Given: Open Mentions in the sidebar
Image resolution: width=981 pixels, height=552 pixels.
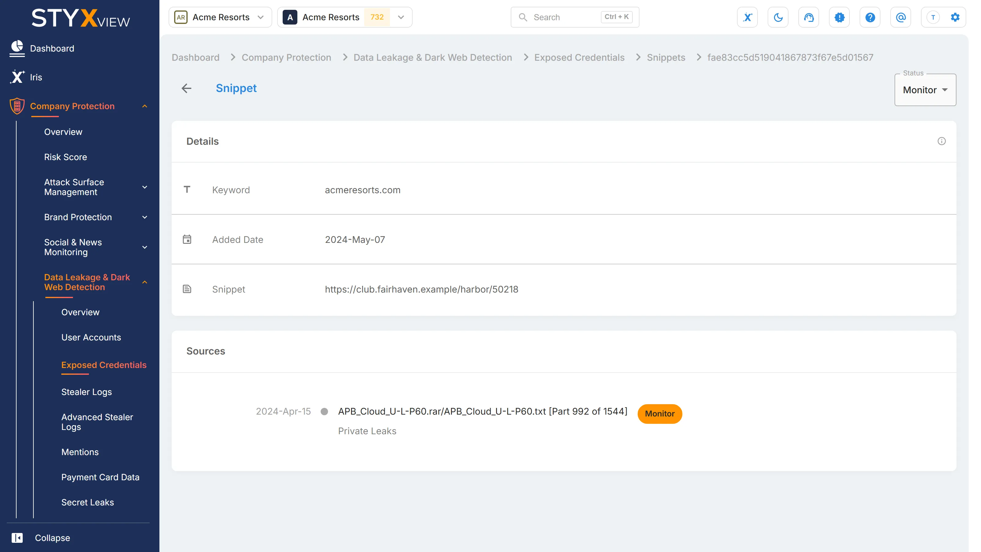Looking at the screenshot, I should pos(80,452).
